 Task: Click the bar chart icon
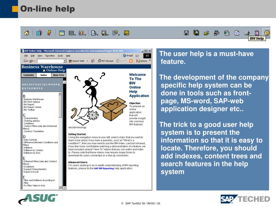81,33
